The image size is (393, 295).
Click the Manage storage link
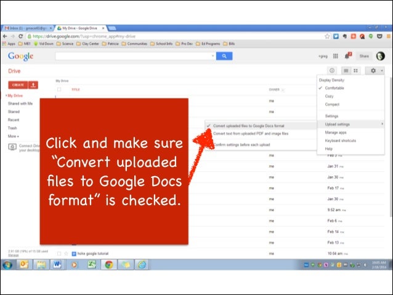click(x=14, y=255)
